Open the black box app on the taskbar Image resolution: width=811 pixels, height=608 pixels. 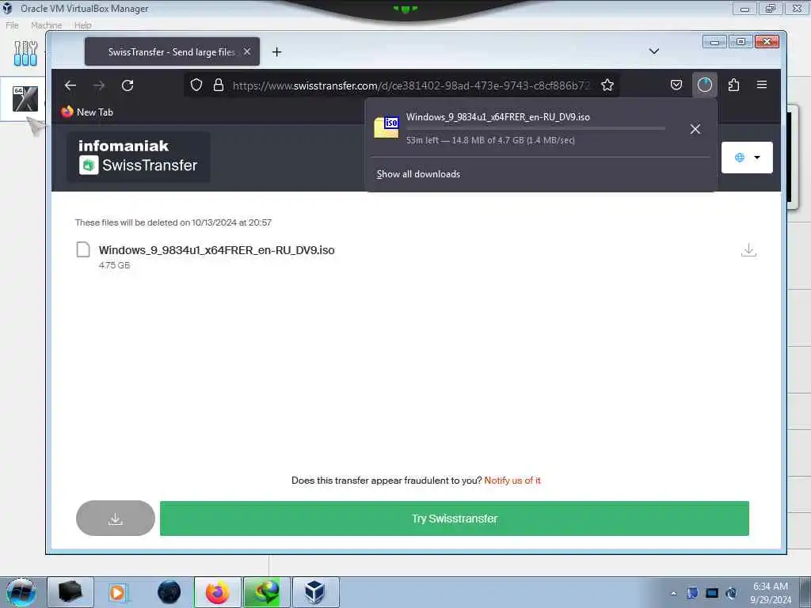point(70,592)
